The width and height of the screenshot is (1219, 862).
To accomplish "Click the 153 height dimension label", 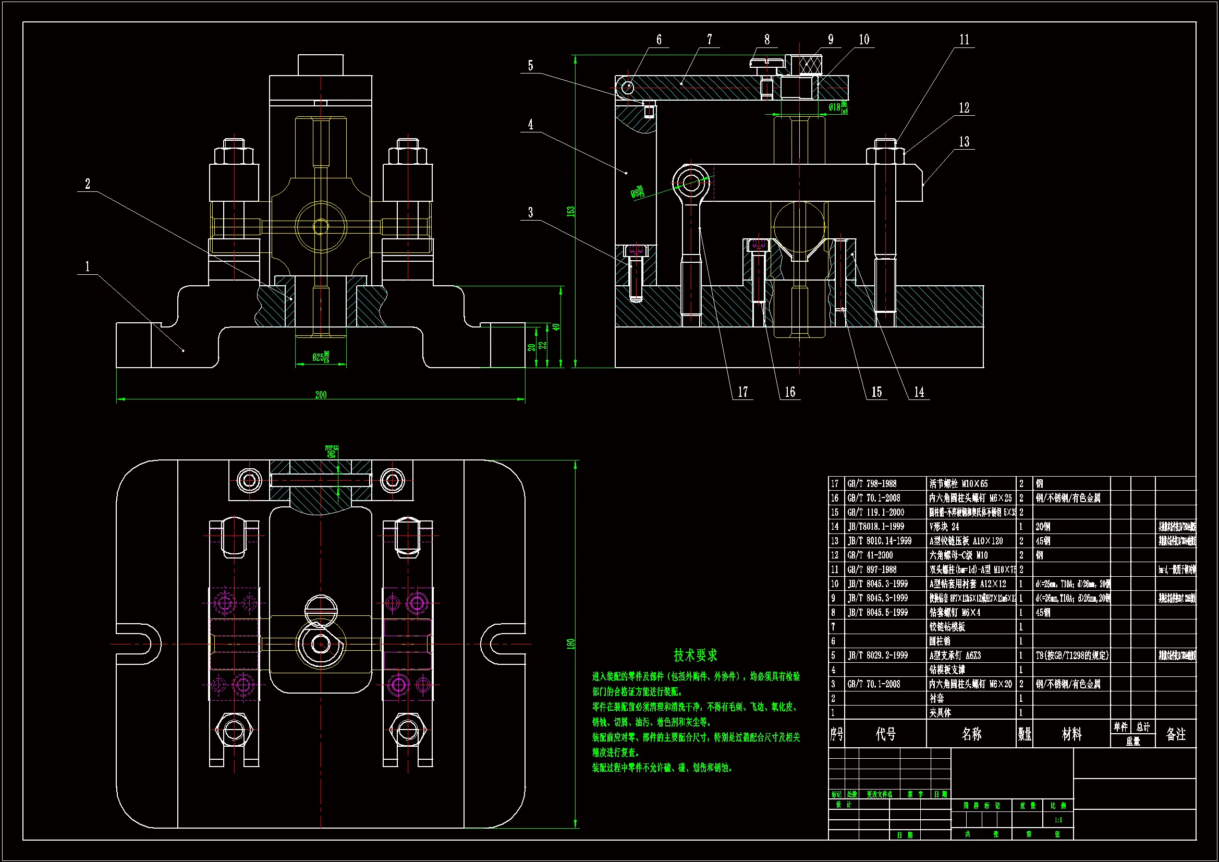I will click(571, 211).
